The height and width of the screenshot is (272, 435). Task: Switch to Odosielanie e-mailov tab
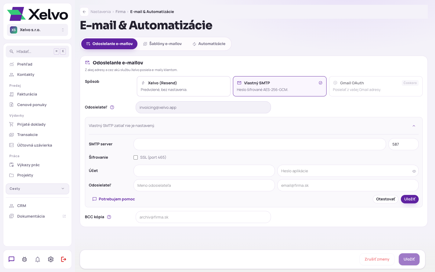pos(109,44)
